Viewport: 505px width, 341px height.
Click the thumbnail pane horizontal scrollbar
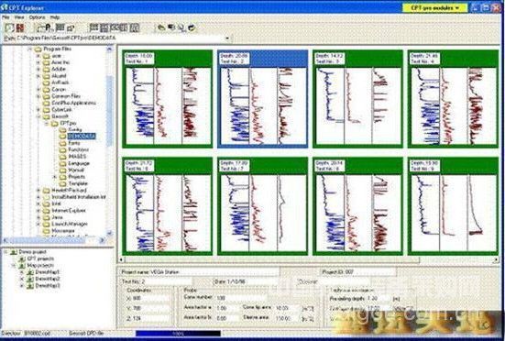point(308,259)
